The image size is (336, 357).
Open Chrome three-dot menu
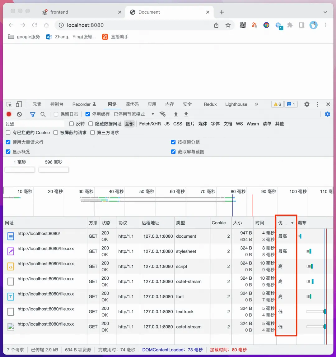tap(325, 25)
